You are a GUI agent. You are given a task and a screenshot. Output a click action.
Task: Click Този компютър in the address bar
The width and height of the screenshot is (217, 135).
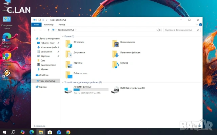coord(66,30)
